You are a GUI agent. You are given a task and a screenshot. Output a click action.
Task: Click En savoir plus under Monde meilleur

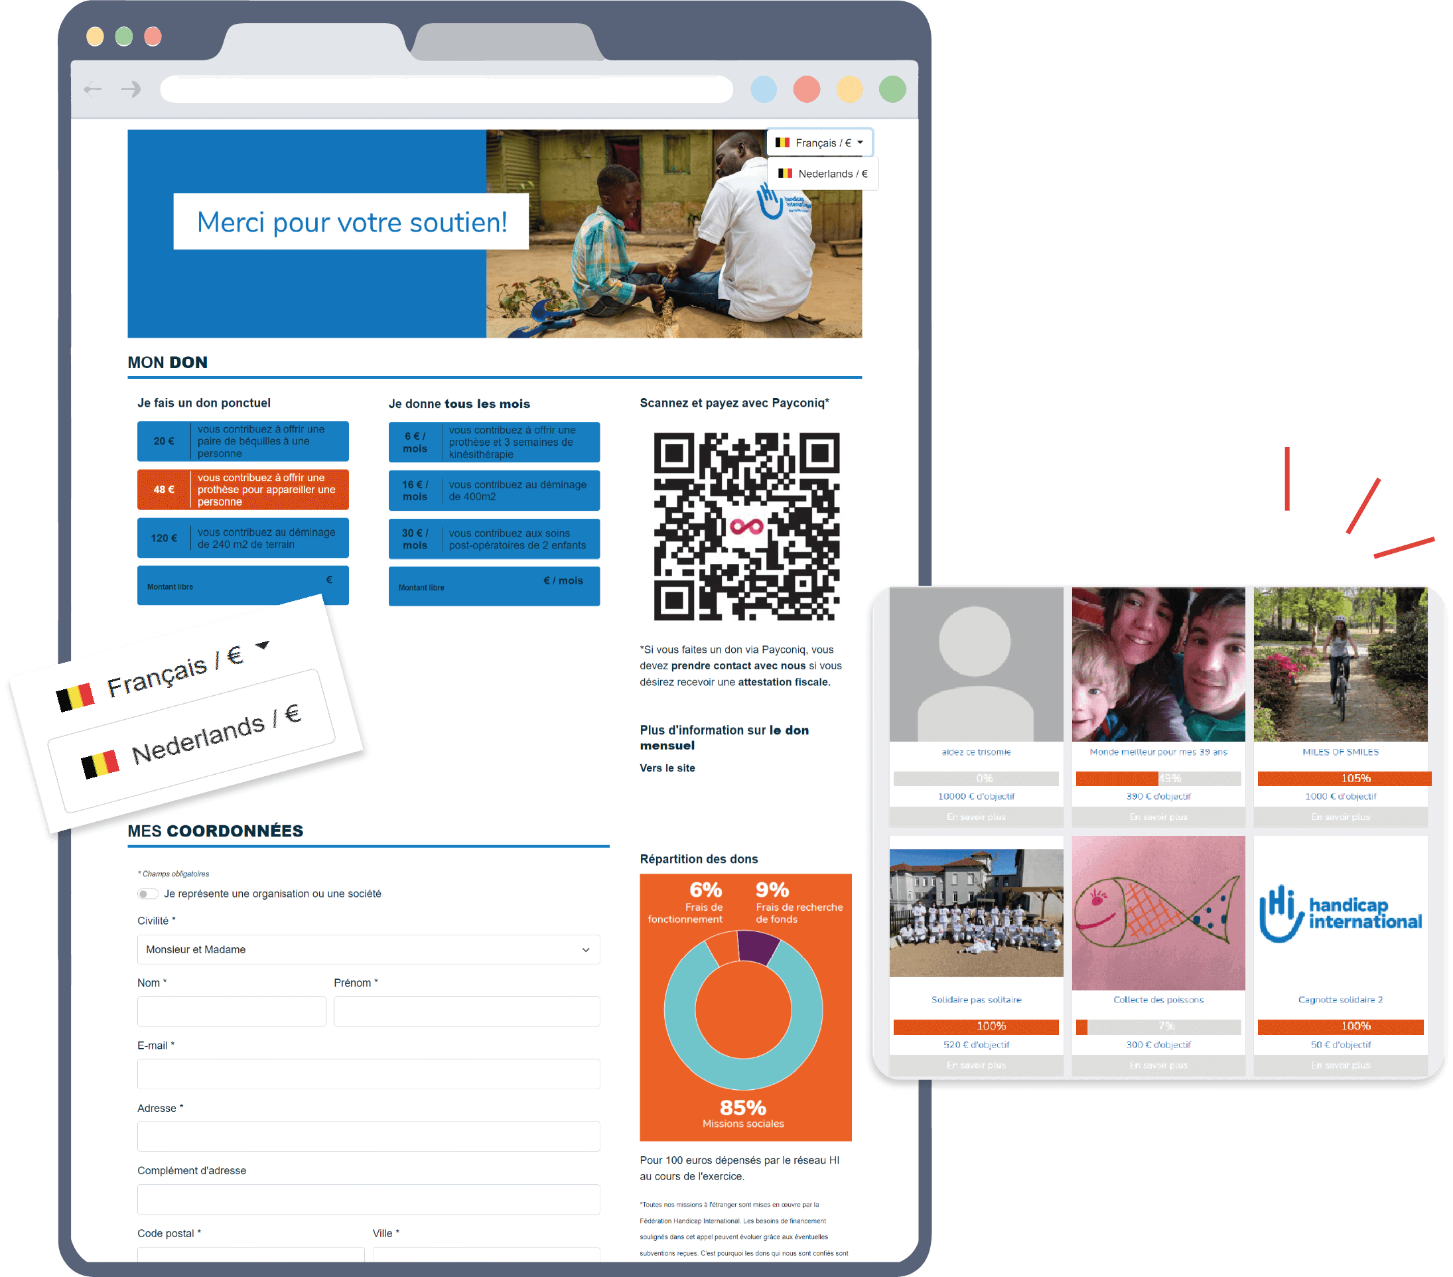pyautogui.click(x=1158, y=817)
